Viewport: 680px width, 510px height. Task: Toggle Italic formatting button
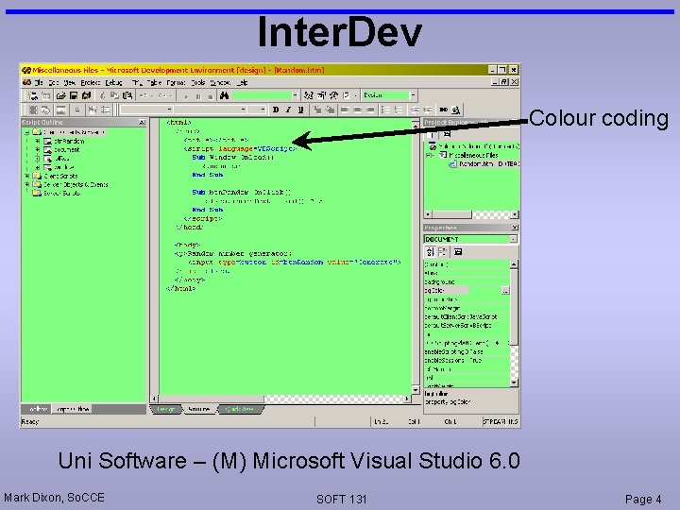[288, 110]
